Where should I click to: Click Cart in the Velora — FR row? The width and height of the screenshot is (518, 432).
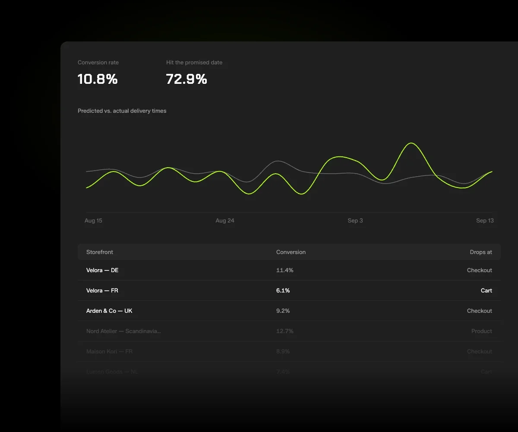tap(486, 291)
